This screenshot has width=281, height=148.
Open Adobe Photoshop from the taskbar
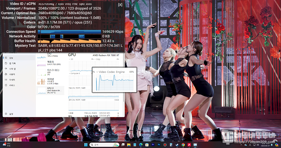tap(159, 145)
